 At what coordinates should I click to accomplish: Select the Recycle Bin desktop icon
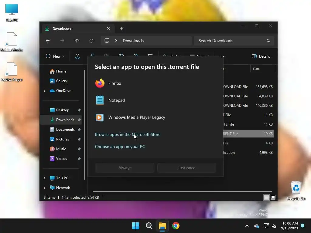tap(296, 191)
